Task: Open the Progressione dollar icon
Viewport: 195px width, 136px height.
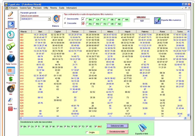Action: (x=11, y=79)
